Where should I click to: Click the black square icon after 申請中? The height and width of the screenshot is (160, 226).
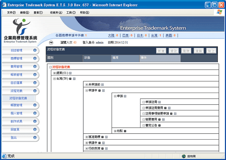pos(99,90)
